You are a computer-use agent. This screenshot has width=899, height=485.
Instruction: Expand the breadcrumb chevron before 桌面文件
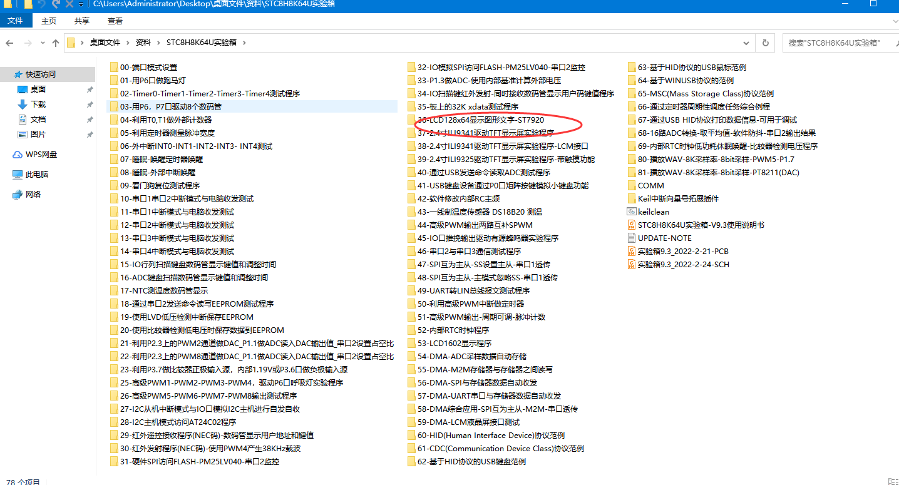tap(83, 43)
